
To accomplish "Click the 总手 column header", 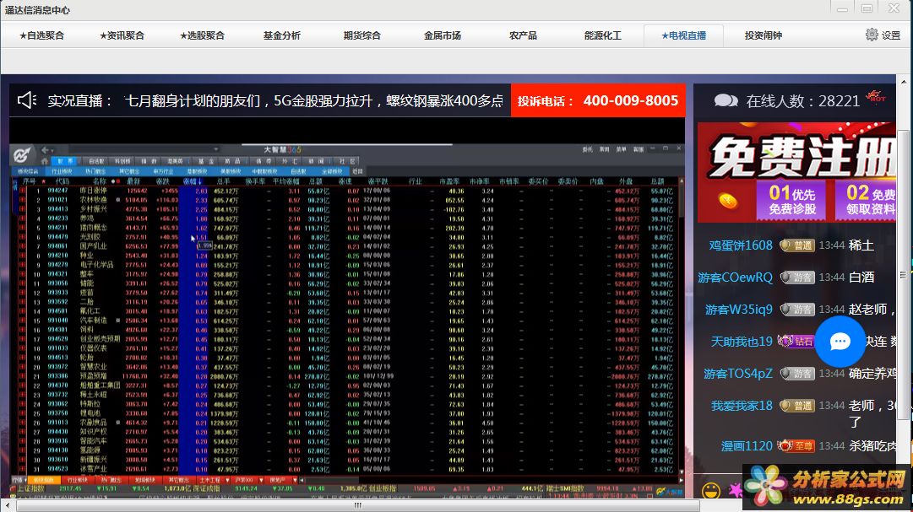I will [224, 181].
